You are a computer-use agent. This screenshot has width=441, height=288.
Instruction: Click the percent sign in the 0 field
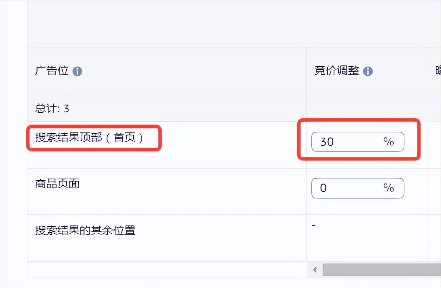coord(388,188)
